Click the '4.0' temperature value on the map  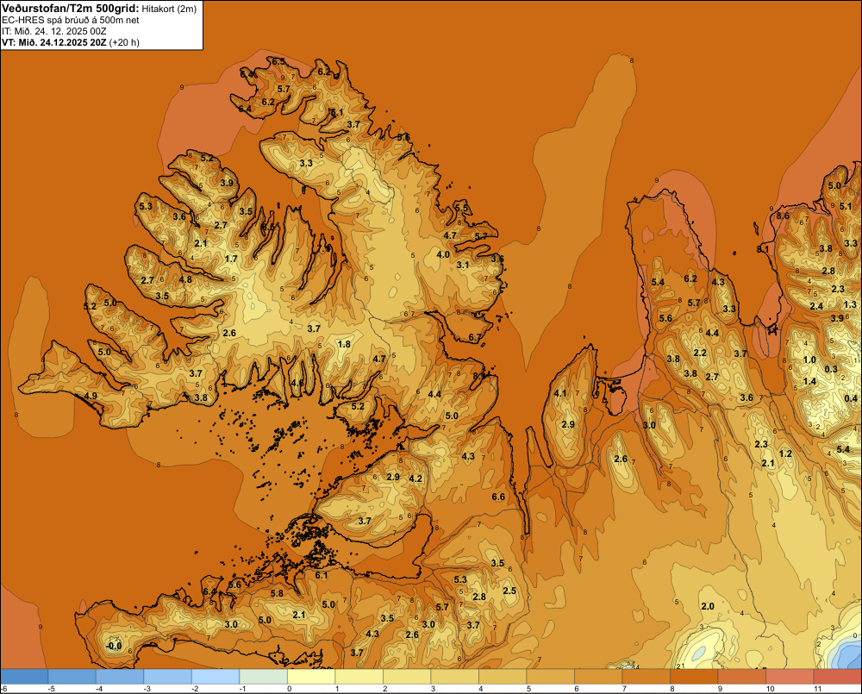click(x=443, y=254)
